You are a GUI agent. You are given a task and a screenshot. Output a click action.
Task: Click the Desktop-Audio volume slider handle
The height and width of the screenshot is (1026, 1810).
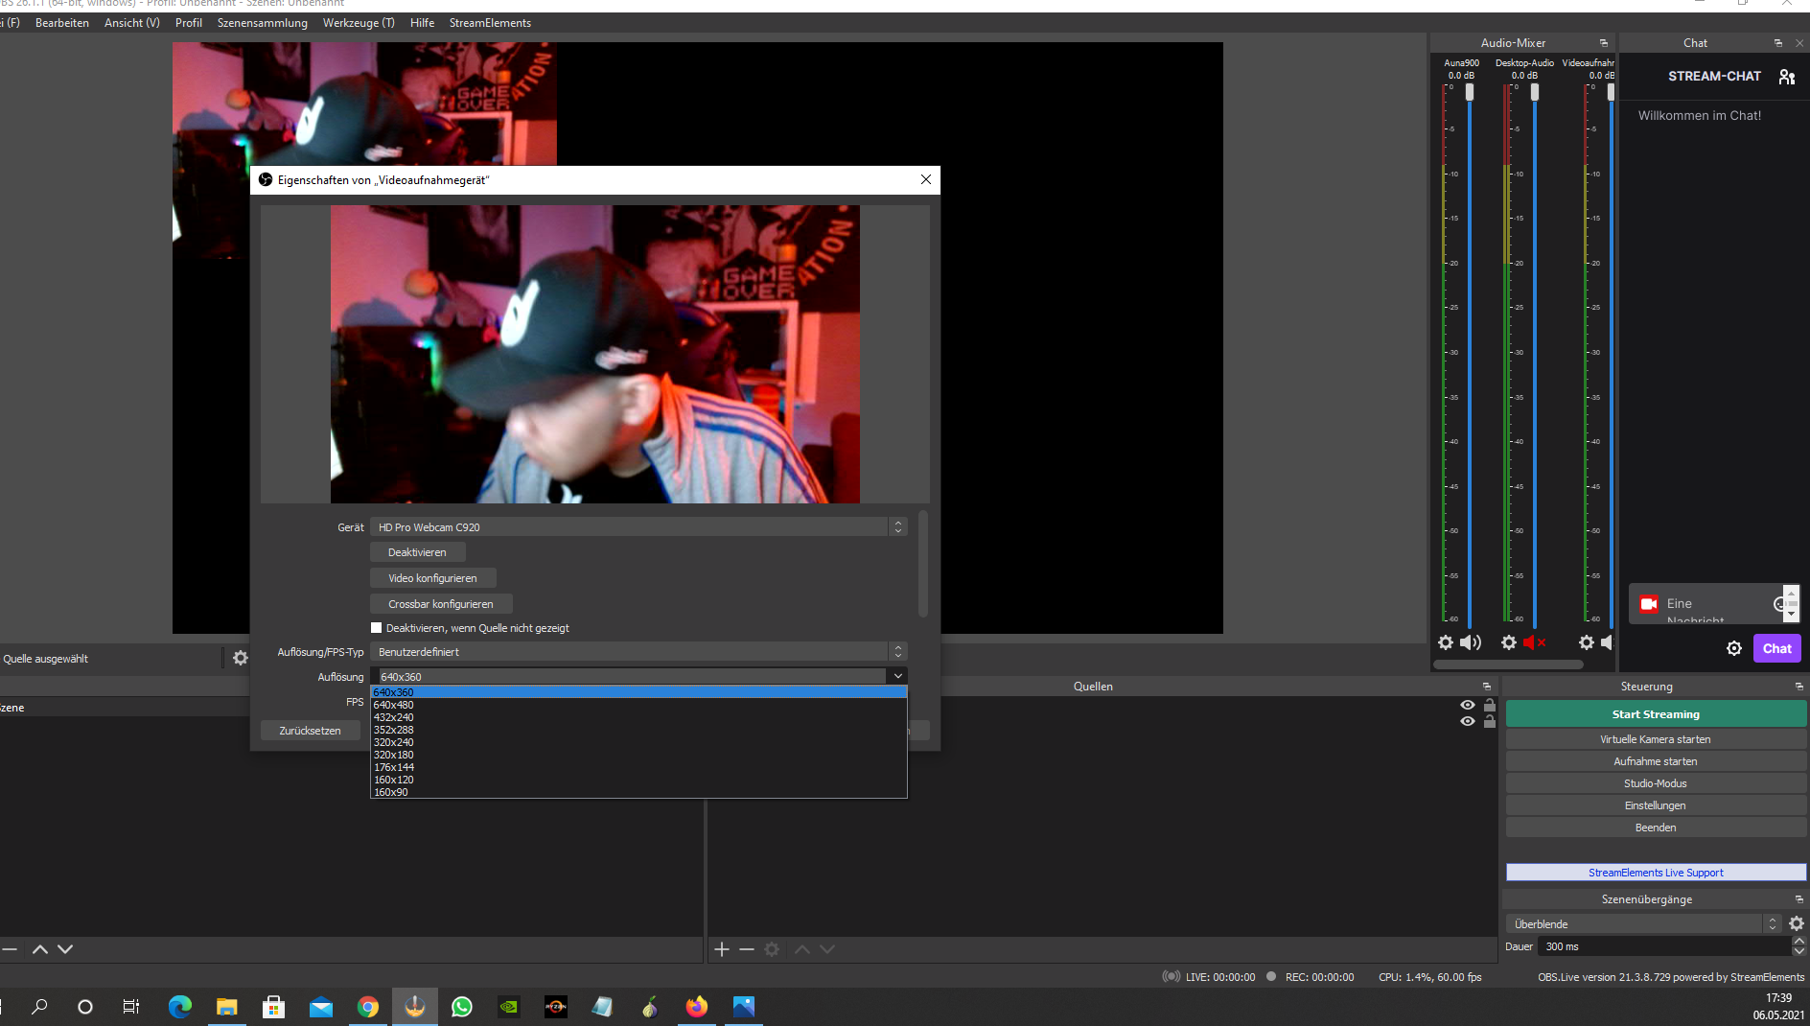tap(1535, 92)
